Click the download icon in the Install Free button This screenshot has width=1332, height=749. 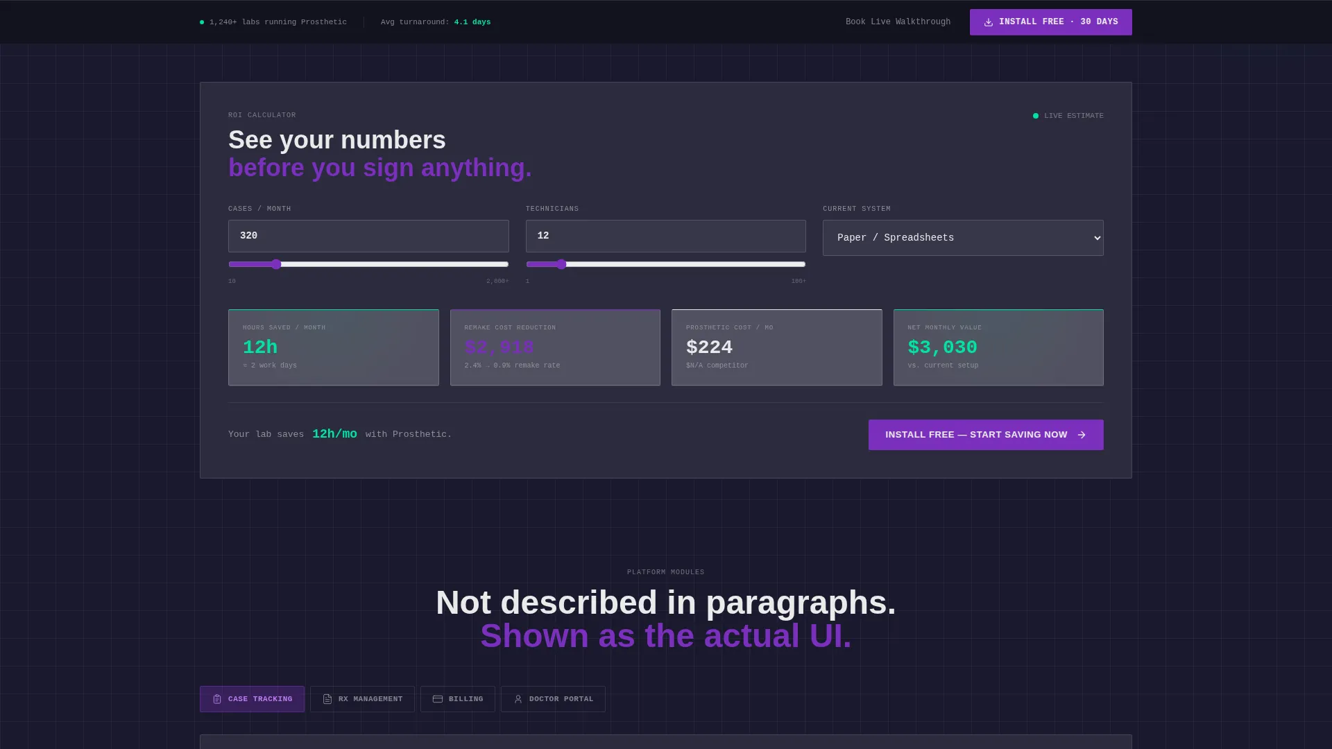coord(989,22)
